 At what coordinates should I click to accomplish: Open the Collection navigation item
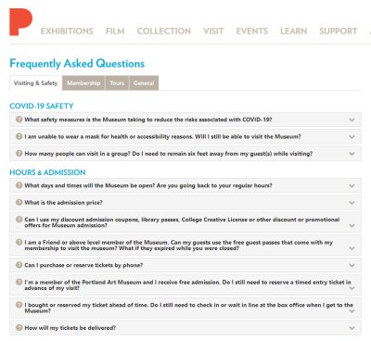click(x=164, y=32)
